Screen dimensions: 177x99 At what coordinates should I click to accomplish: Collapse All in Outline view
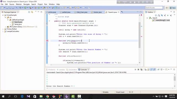coord(156,15)
